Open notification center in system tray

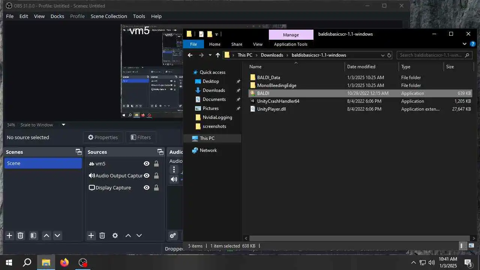coord(468,262)
